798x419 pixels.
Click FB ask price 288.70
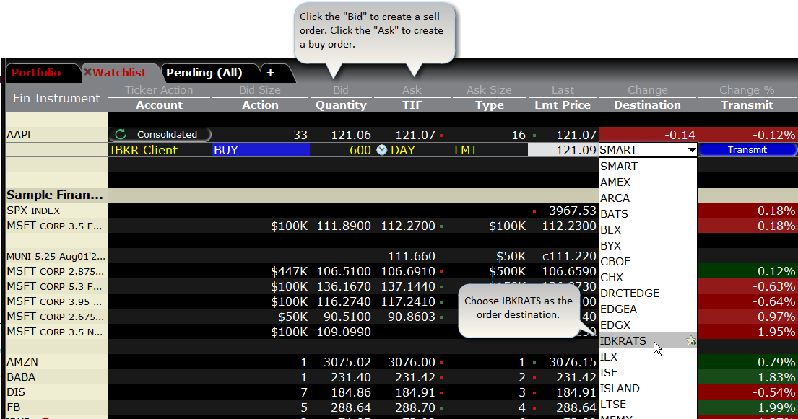coord(415,407)
